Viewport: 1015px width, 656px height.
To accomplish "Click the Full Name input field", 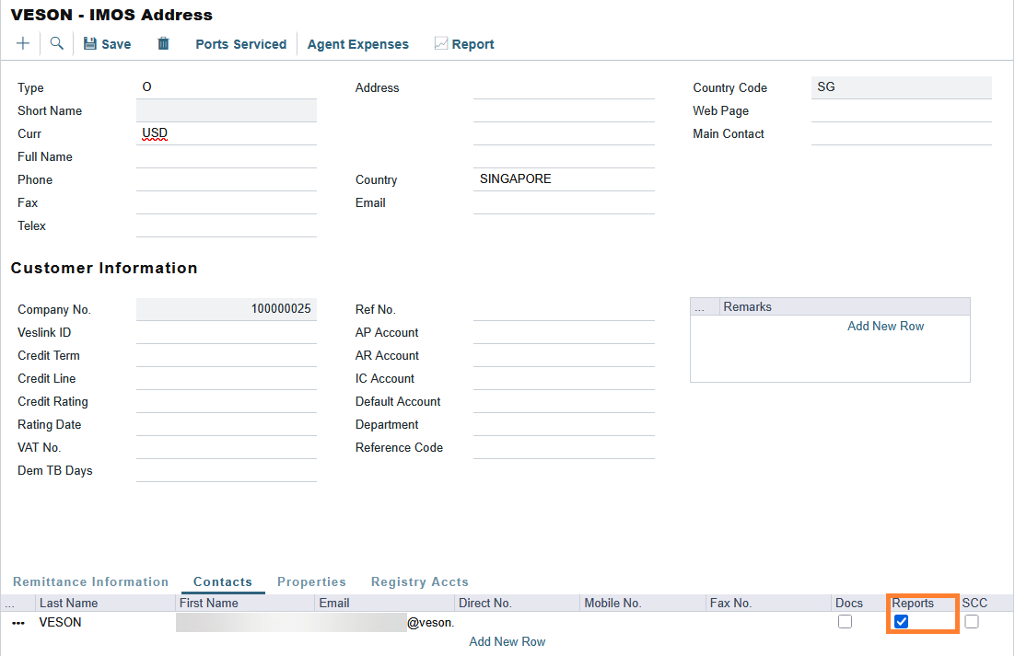I will pyautogui.click(x=227, y=157).
